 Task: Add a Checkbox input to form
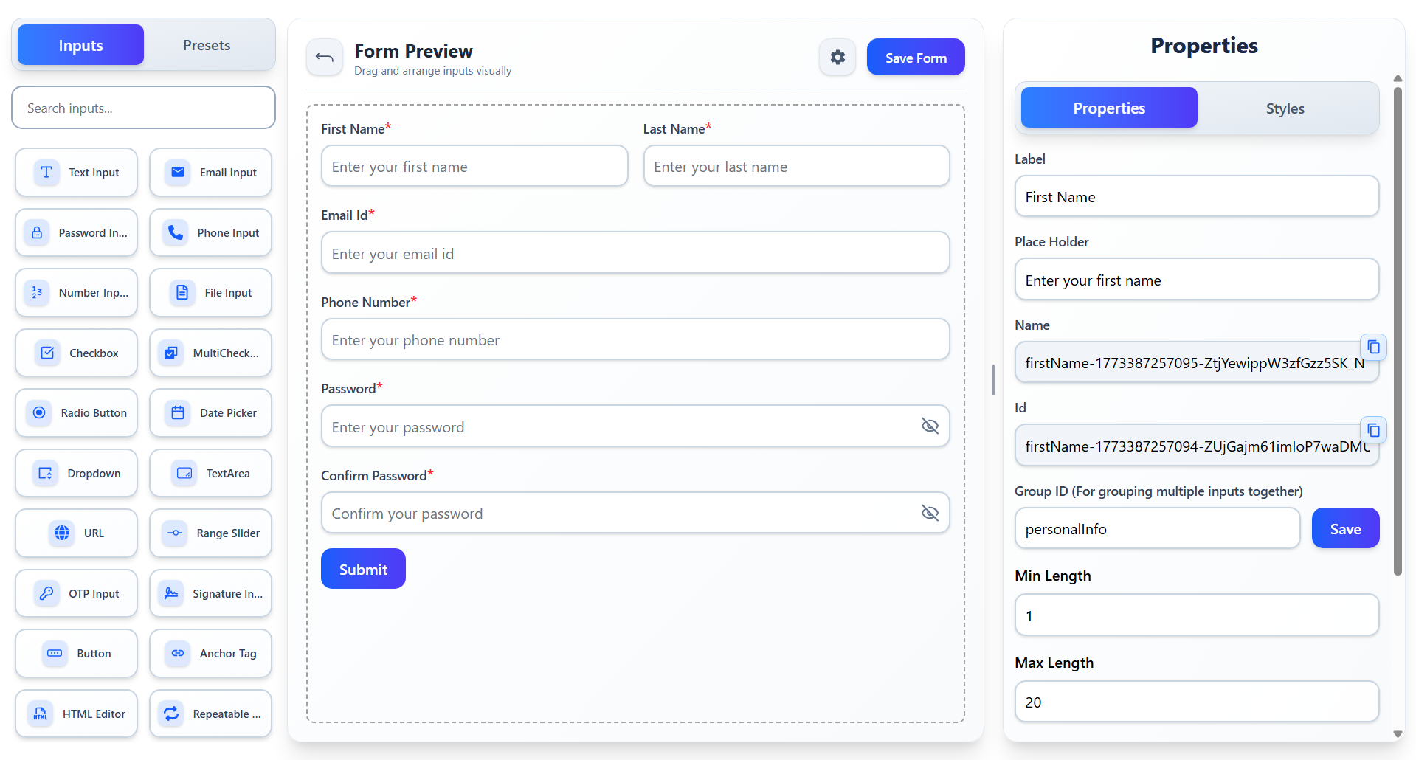pyautogui.click(x=76, y=353)
